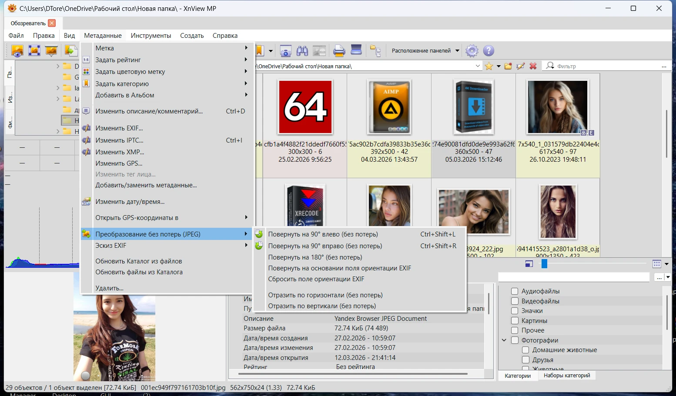Collapse the Фотографии category tree
This screenshot has height=396, width=676.
click(504, 340)
